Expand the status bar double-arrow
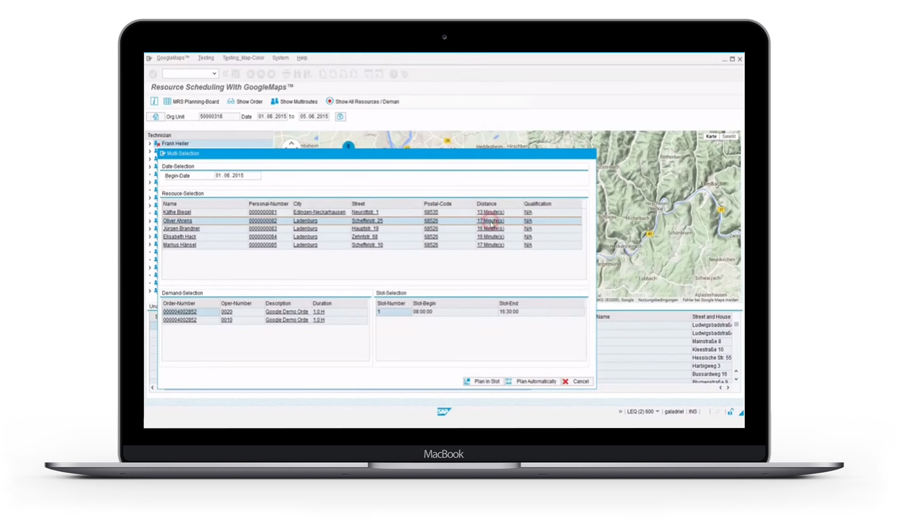 point(620,412)
